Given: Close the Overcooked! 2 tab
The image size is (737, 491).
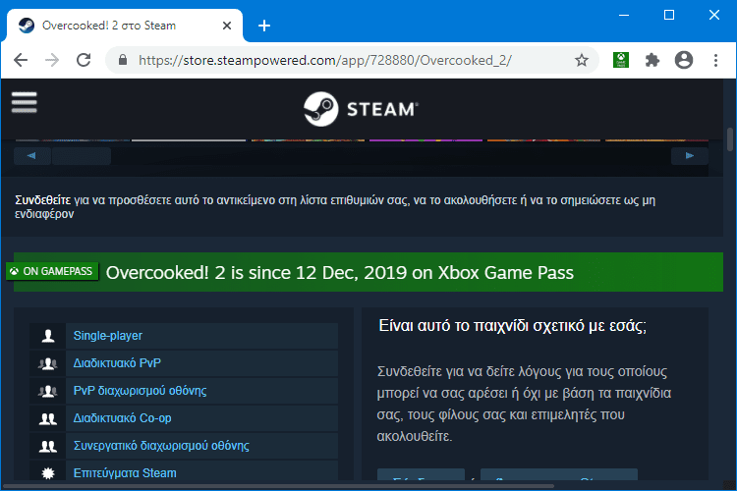Looking at the screenshot, I should (x=227, y=26).
